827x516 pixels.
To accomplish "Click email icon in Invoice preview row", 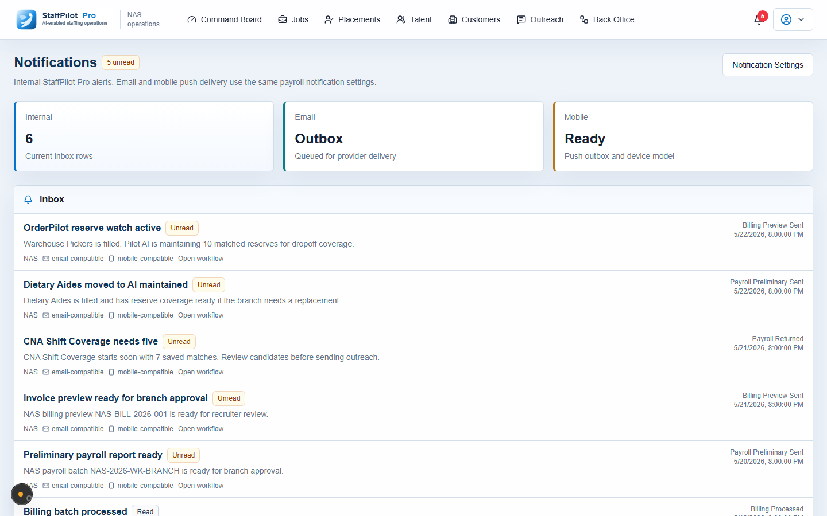I will [x=46, y=429].
